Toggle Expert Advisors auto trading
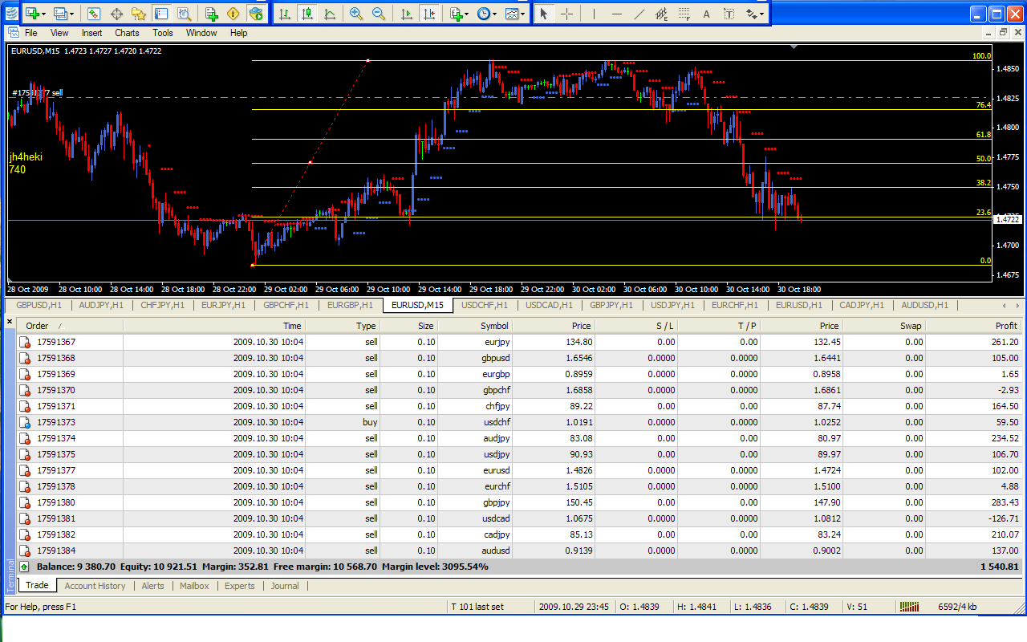The image size is (1027, 642). pyautogui.click(x=256, y=13)
